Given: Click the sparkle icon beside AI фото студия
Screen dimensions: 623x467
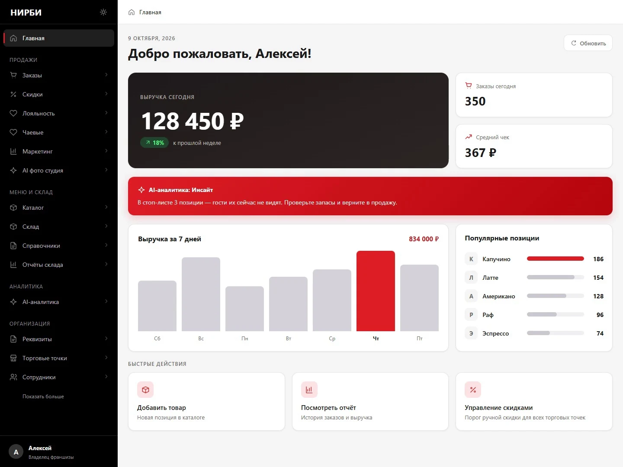Looking at the screenshot, I should (x=13, y=170).
